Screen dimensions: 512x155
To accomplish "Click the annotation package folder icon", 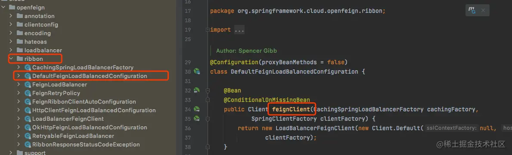I will (19, 16).
